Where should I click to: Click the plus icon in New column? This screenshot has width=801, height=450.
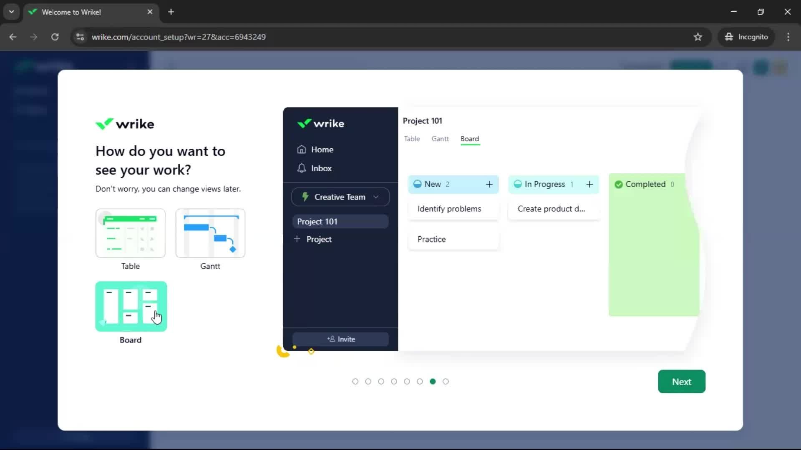coord(489,185)
